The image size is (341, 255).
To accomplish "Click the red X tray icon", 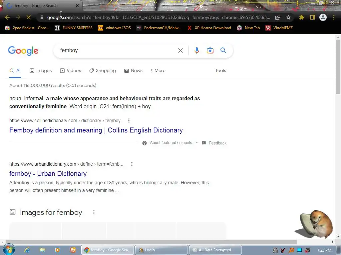I will click(x=283, y=250).
